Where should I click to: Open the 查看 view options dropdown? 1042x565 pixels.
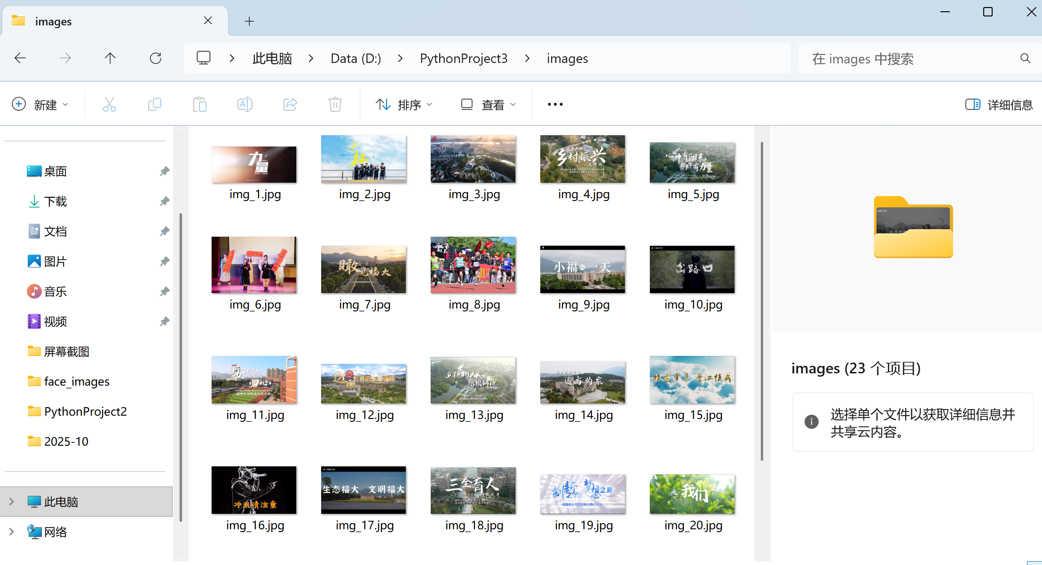(488, 104)
